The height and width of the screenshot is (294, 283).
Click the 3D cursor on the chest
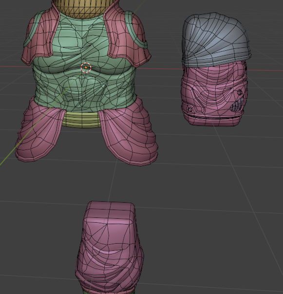[86, 67]
